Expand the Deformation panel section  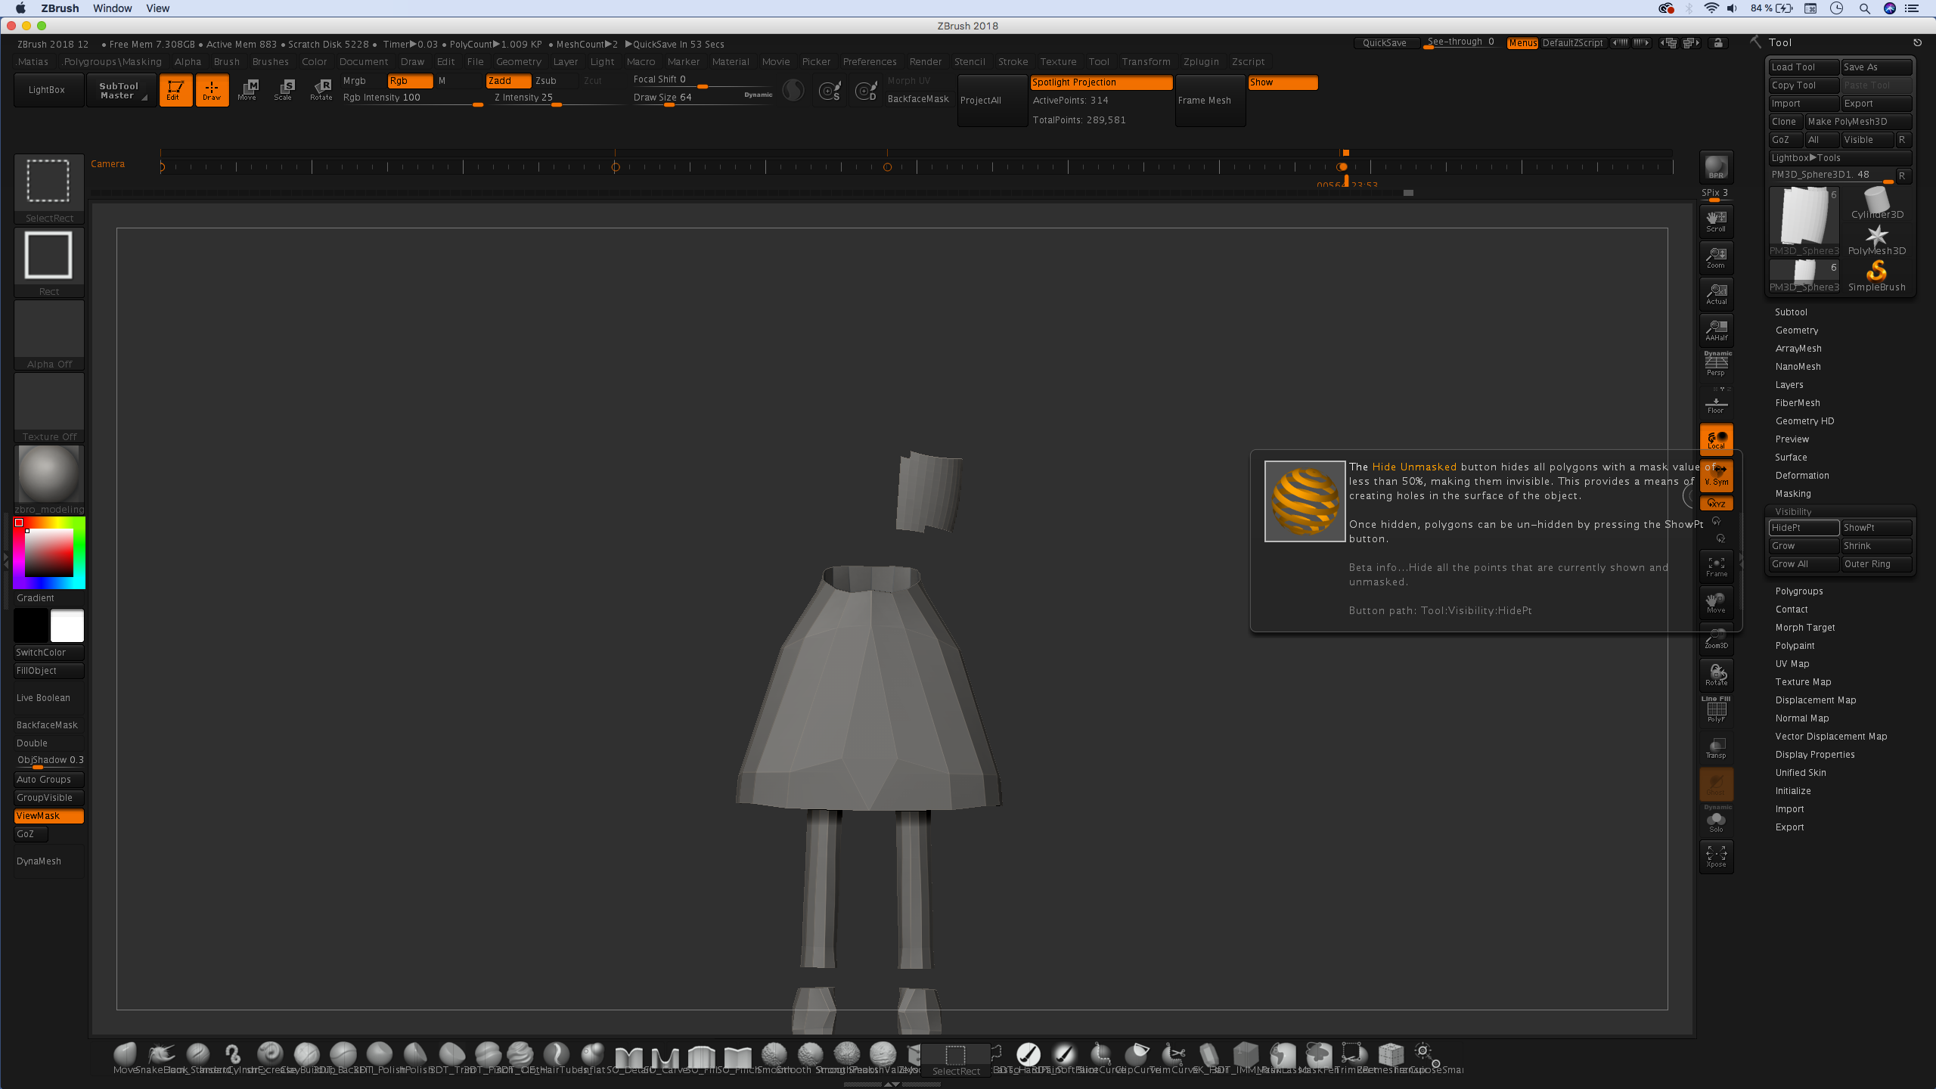click(1803, 475)
